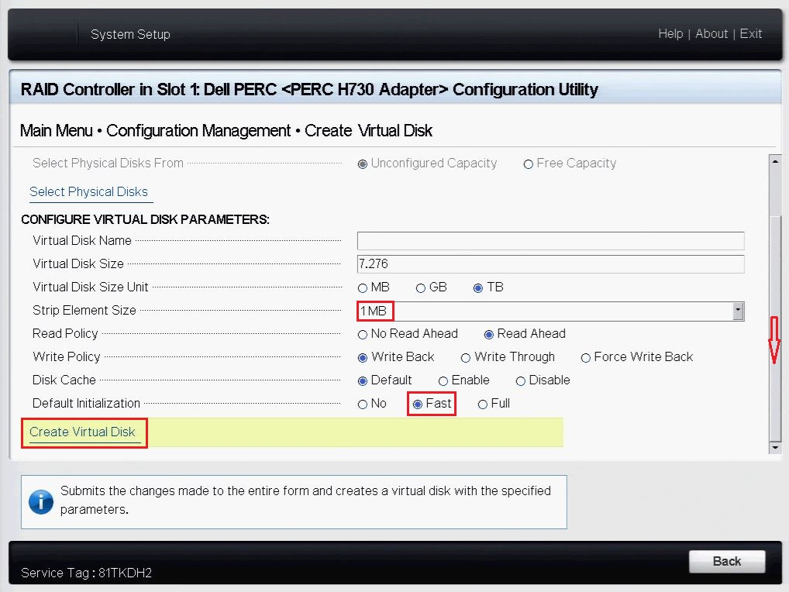This screenshot has width=789, height=592.
Task: Click the Back button
Action: point(726,561)
